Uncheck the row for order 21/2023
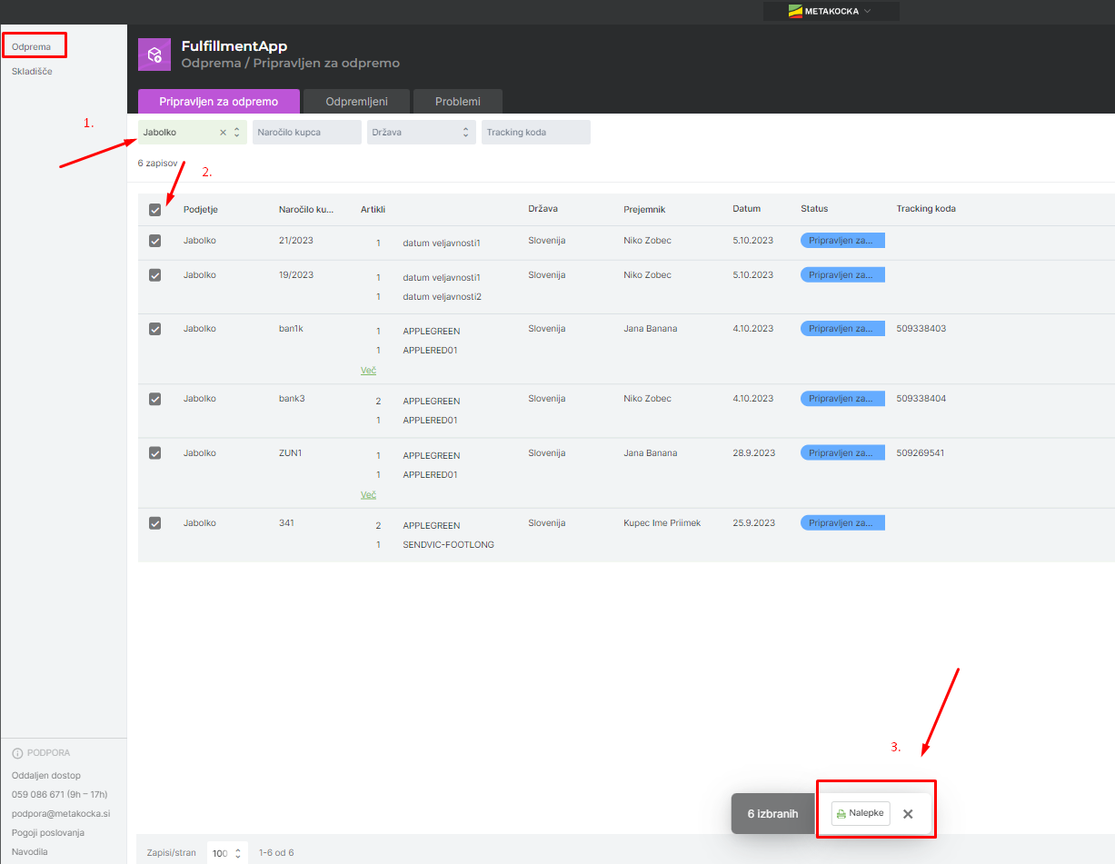This screenshot has width=1115, height=864. pos(154,241)
